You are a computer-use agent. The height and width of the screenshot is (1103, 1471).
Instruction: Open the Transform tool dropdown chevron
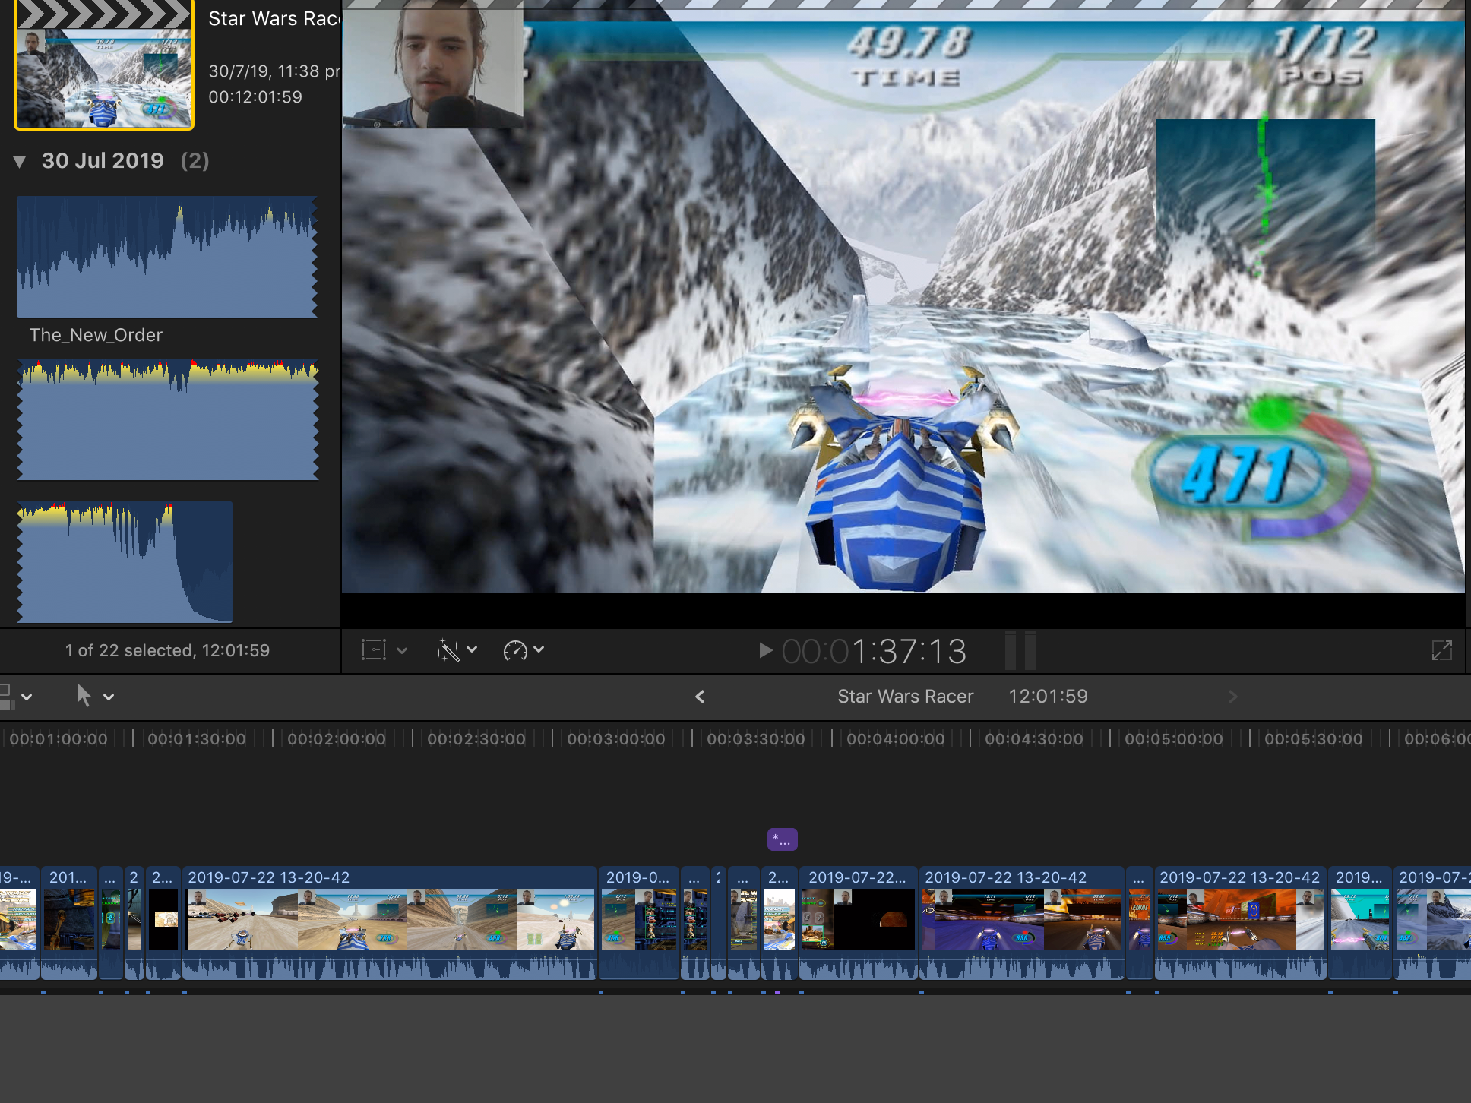pos(402,651)
